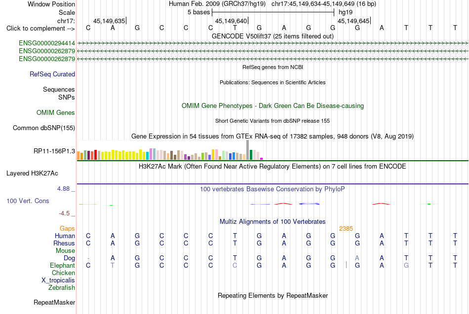
Task: Click the Elephant species row label
Action: (62, 265)
